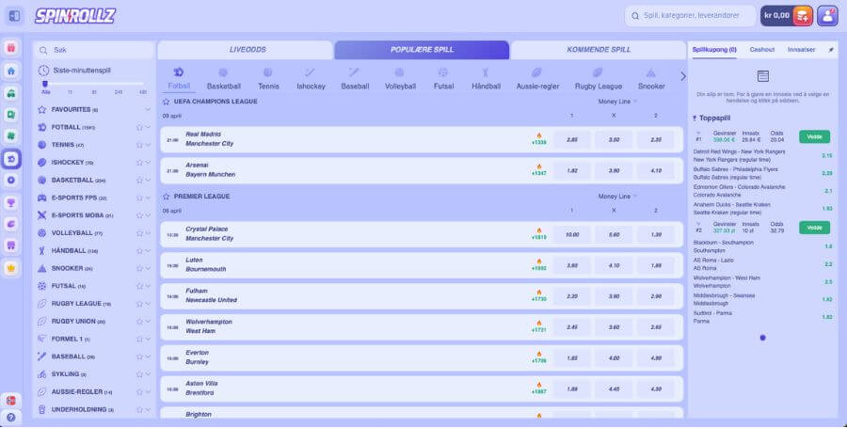This screenshot has width=847, height=428.
Task: Click the Siste-minuttenspill clock icon
Action: [43, 71]
